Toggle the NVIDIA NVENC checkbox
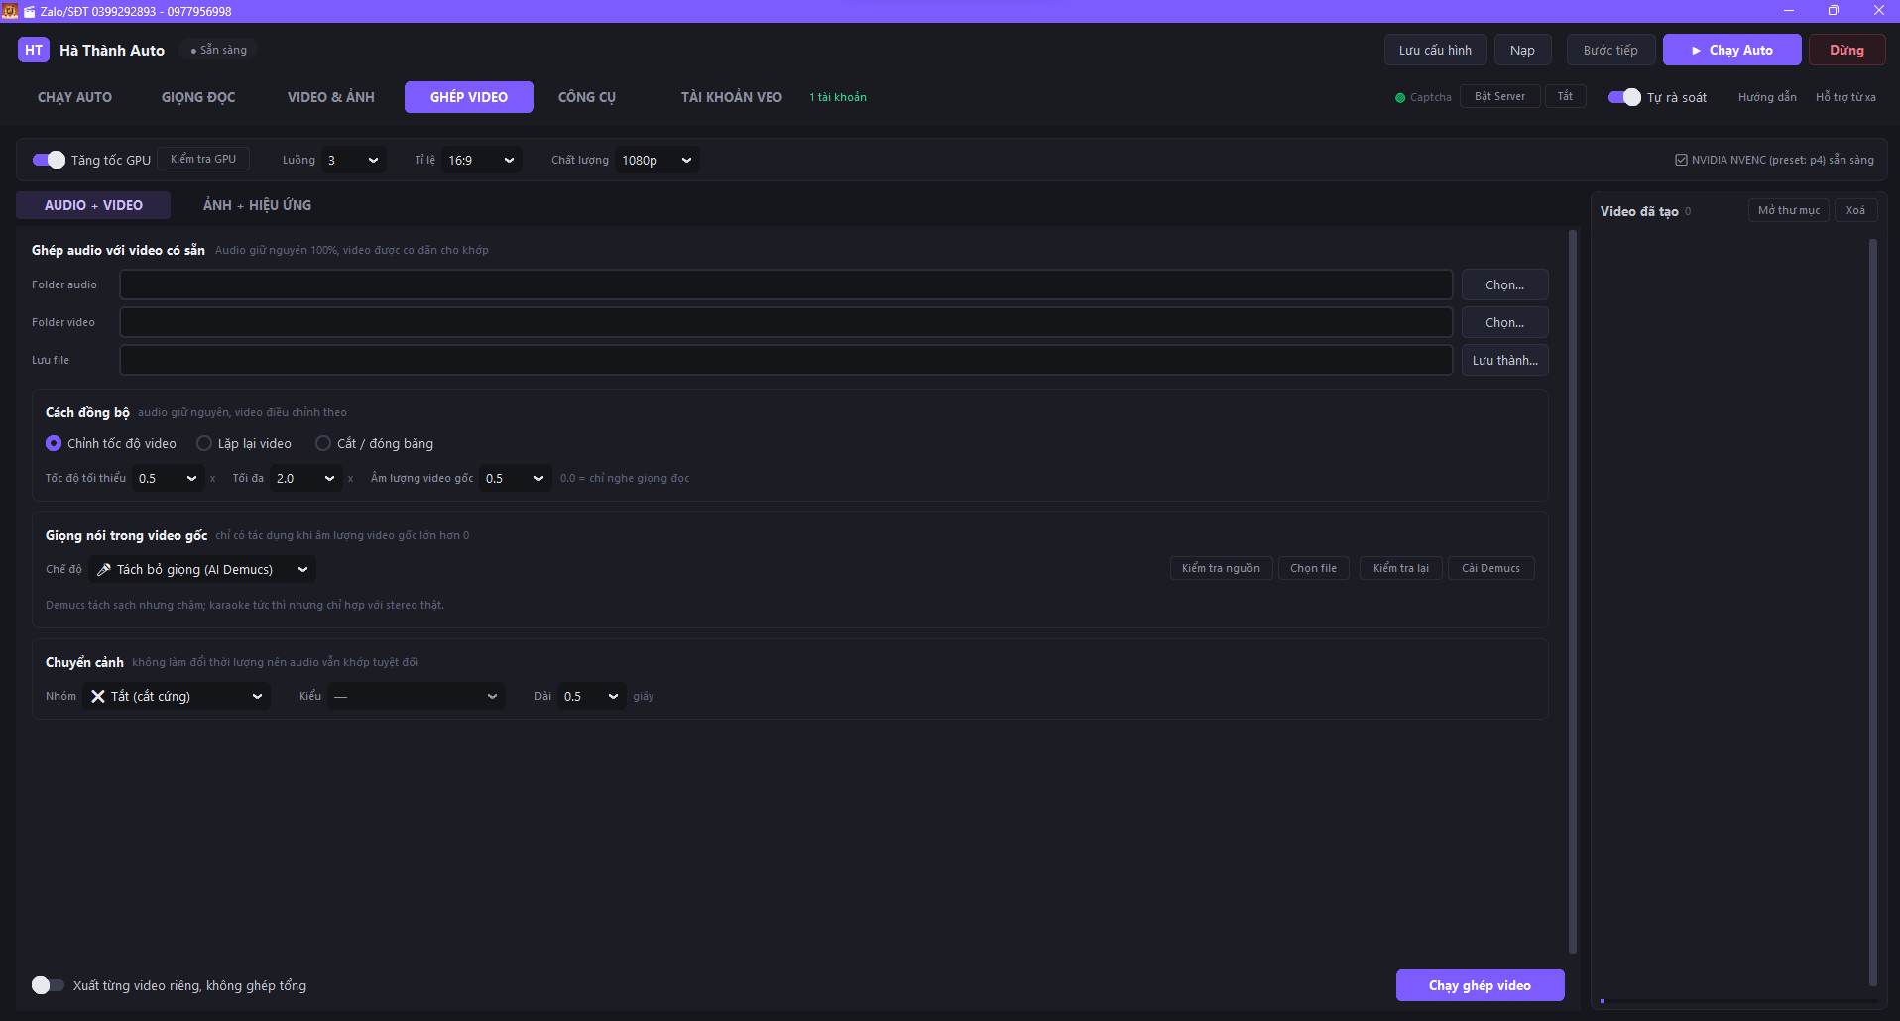 click(1681, 160)
